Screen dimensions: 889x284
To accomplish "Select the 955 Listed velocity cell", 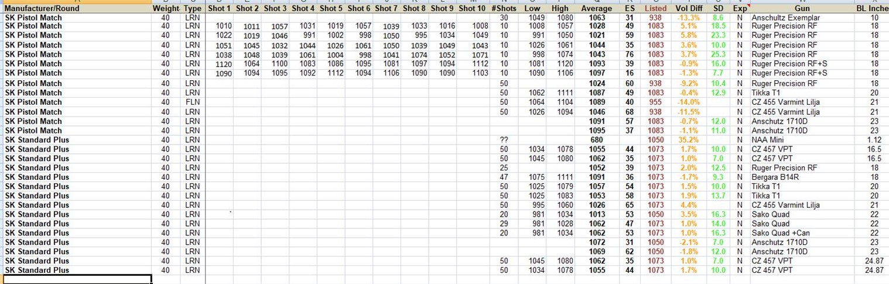I will pos(655,102).
